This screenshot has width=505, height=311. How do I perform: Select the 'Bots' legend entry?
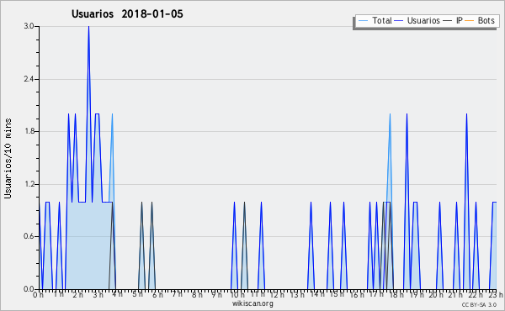click(486, 20)
